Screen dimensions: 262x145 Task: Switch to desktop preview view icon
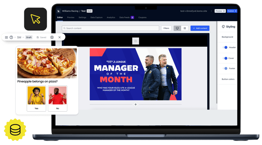tap(177, 28)
